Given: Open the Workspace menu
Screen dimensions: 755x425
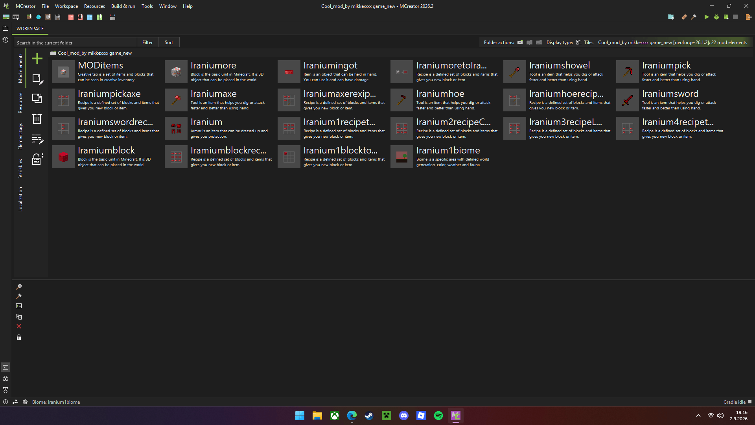Looking at the screenshot, I should tap(66, 6).
